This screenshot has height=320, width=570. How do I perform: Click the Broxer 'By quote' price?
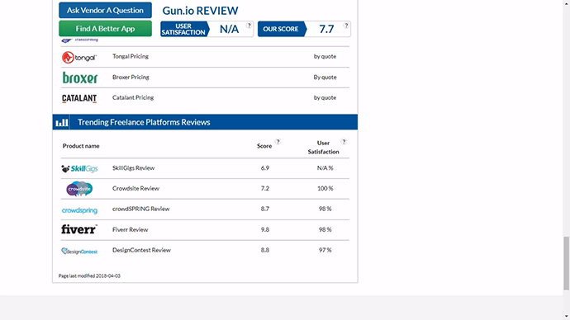(325, 77)
